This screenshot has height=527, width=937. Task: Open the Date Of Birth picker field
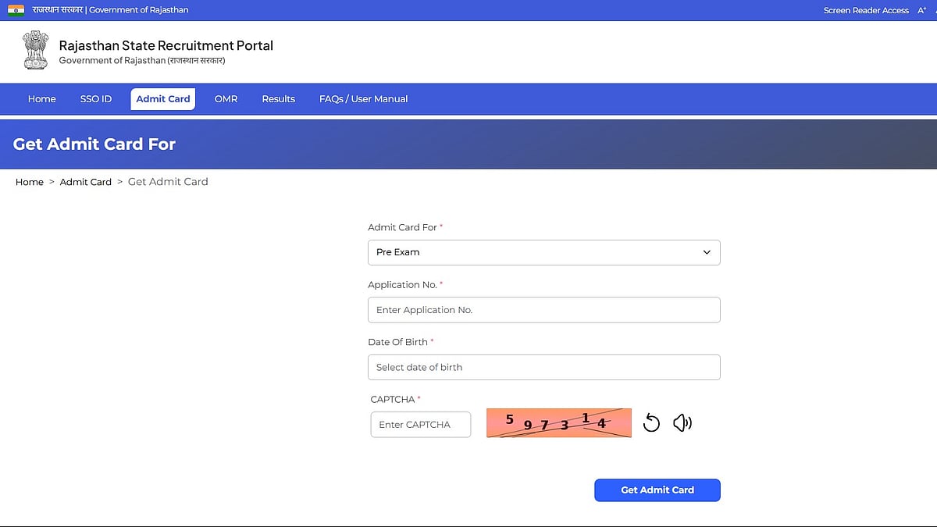[x=543, y=367]
